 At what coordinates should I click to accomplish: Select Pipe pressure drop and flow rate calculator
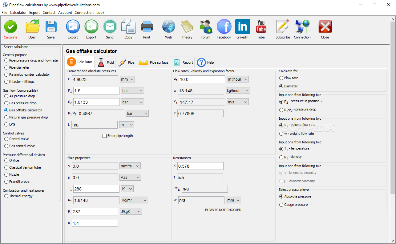click(x=31, y=60)
